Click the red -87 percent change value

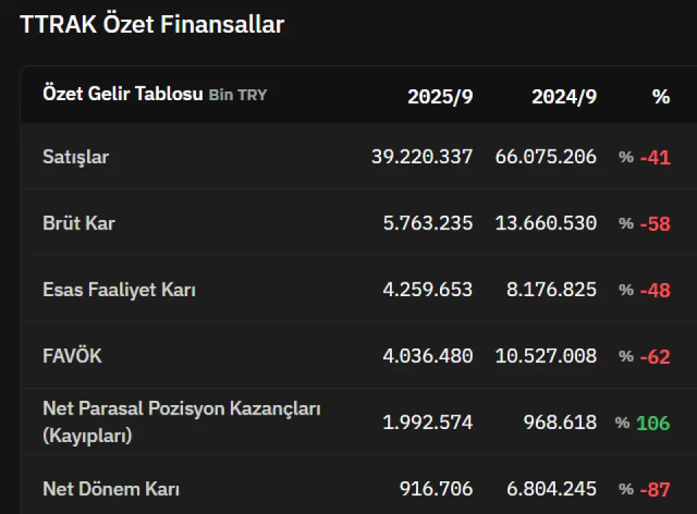[x=655, y=489]
